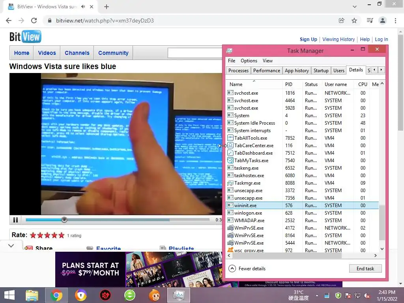The height and width of the screenshot is (303, 404).
Task: Go forward in browser history
Action: (x=21, y=21)
